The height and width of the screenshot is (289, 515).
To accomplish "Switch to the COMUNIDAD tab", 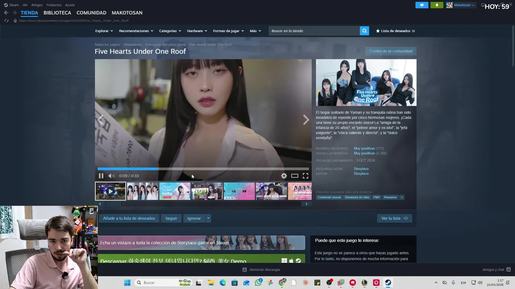I will (x=91, y=13).
